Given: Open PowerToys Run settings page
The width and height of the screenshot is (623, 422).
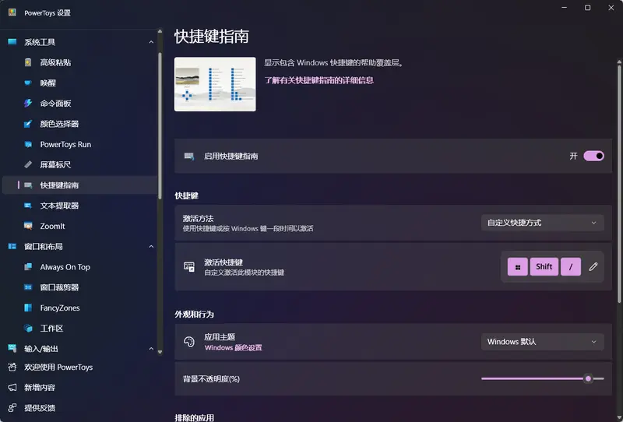Looking at the screenshot, I should 79,144.
